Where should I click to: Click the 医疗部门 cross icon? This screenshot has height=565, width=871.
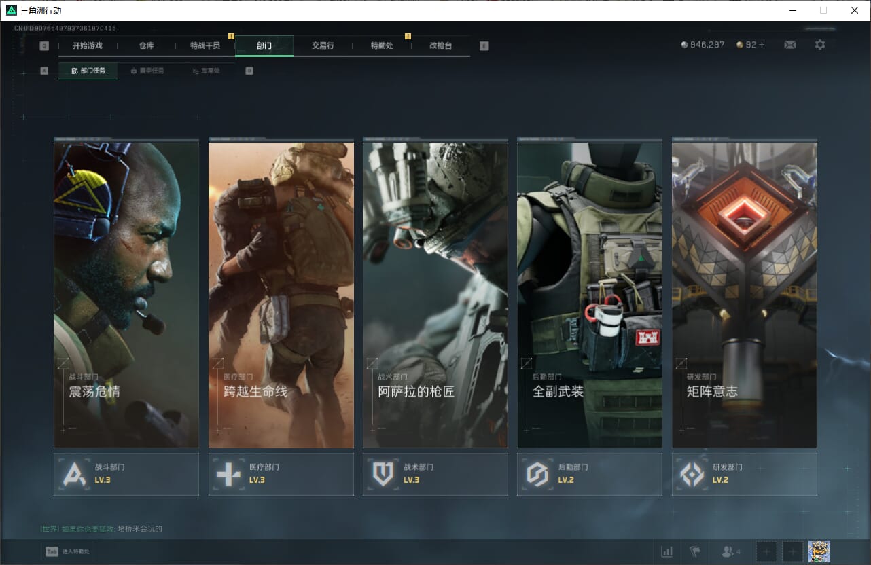[228, 474]
